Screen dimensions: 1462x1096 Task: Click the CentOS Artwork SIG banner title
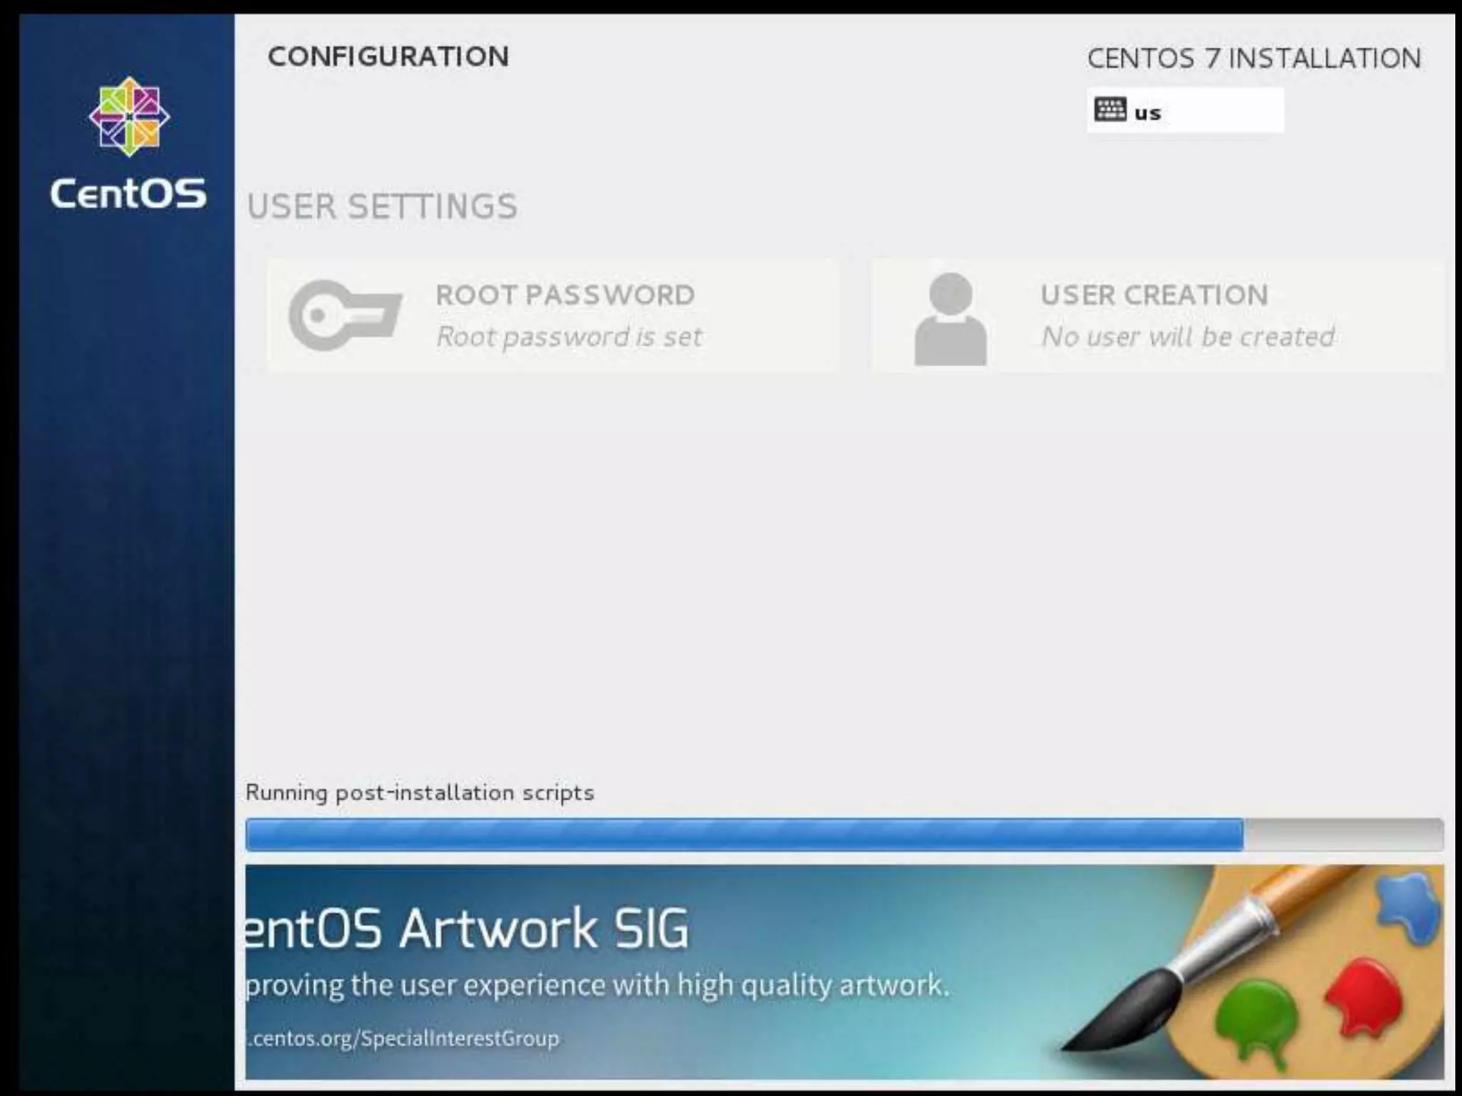point(468,928)
